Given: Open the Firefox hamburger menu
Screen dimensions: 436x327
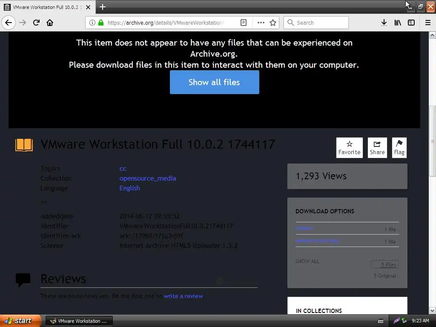Looking at the screenshot, I should pos(428,23).
